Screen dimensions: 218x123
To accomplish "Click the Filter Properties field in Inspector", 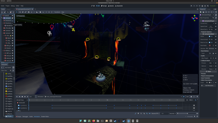I will 207,18.
